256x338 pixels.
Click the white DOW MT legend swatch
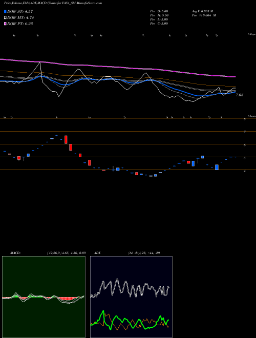(x=6, y=18)
